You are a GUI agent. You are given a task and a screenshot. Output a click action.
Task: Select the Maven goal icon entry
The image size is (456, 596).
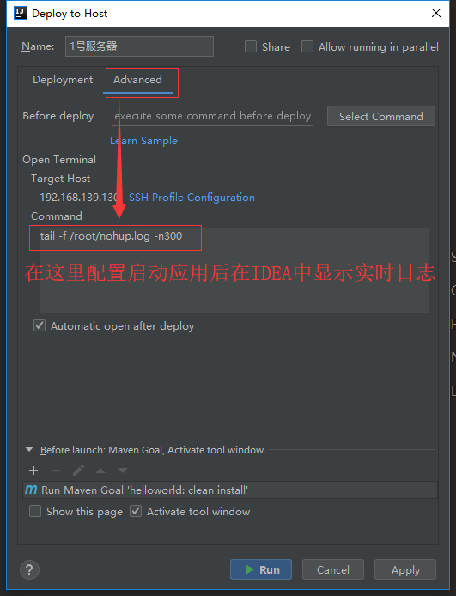point(31,490)
